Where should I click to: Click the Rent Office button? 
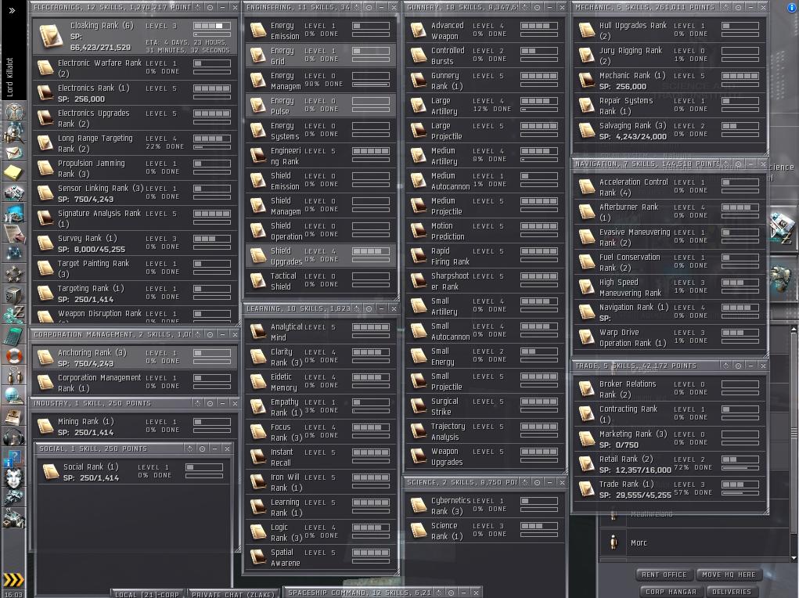click(664, 575)
